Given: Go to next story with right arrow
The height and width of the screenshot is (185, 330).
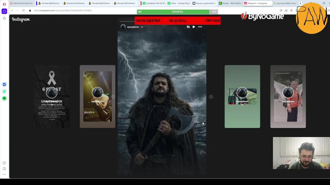Looking at the screenshot, I should point(211,97).
